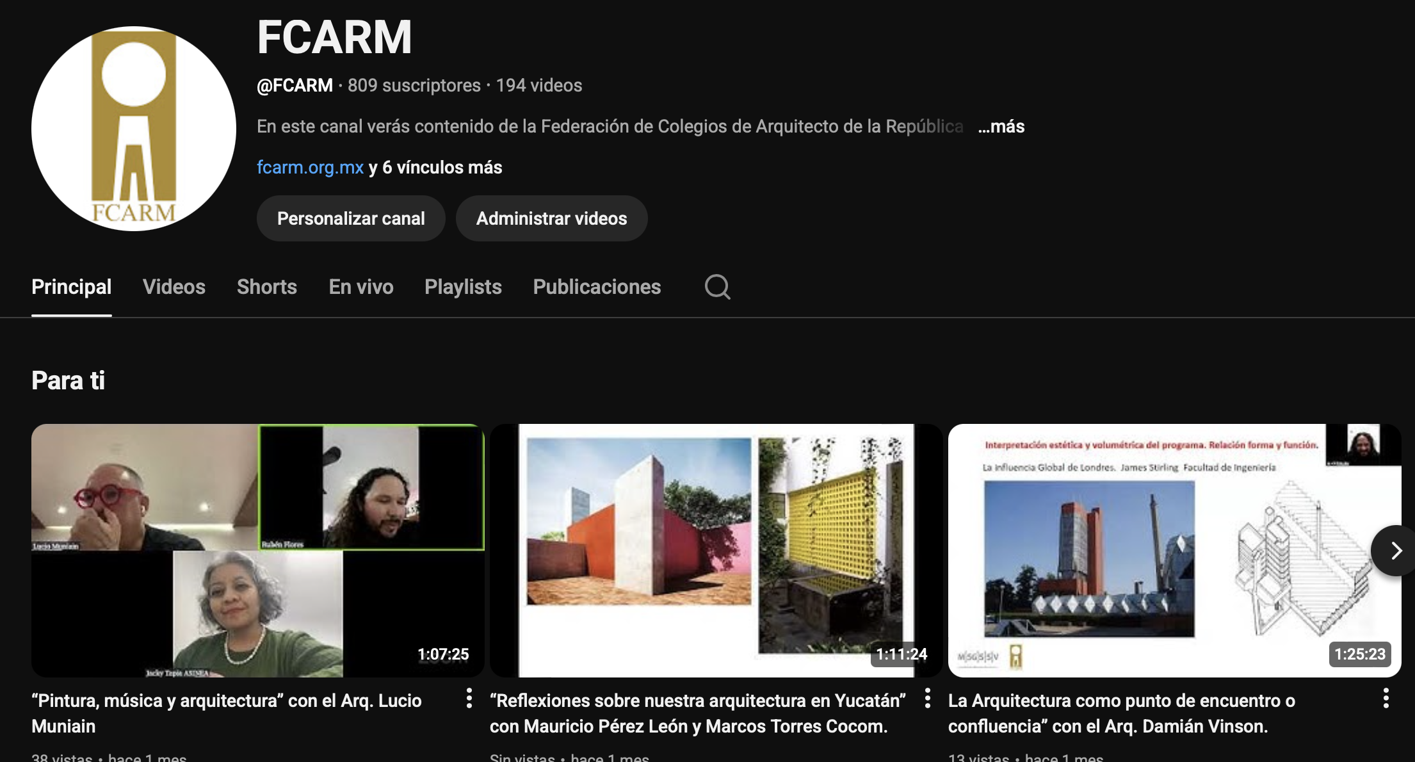Select the Principal tab

pos(72,287)
